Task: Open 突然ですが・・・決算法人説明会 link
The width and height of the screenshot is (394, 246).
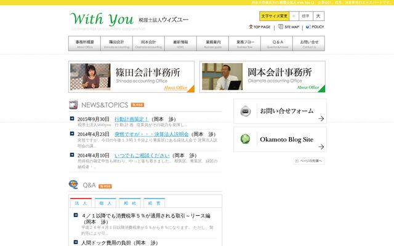Action: click(151, 134)
